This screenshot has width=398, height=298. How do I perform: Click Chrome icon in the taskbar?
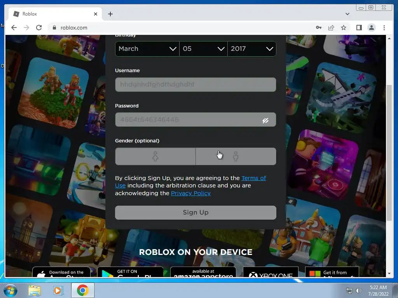(82, 290)
